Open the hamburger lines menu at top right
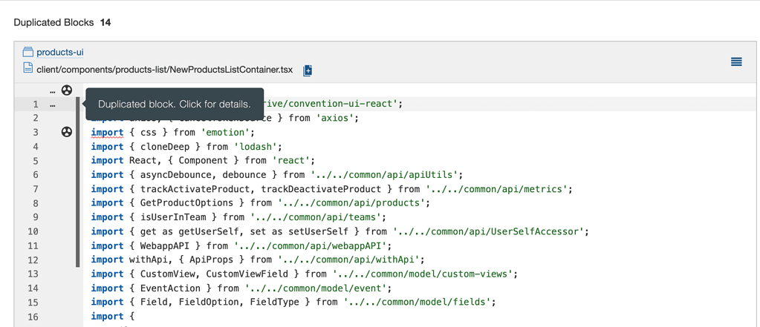The width and height of the screenshot is (760, 327). click(x=736, y=62)
